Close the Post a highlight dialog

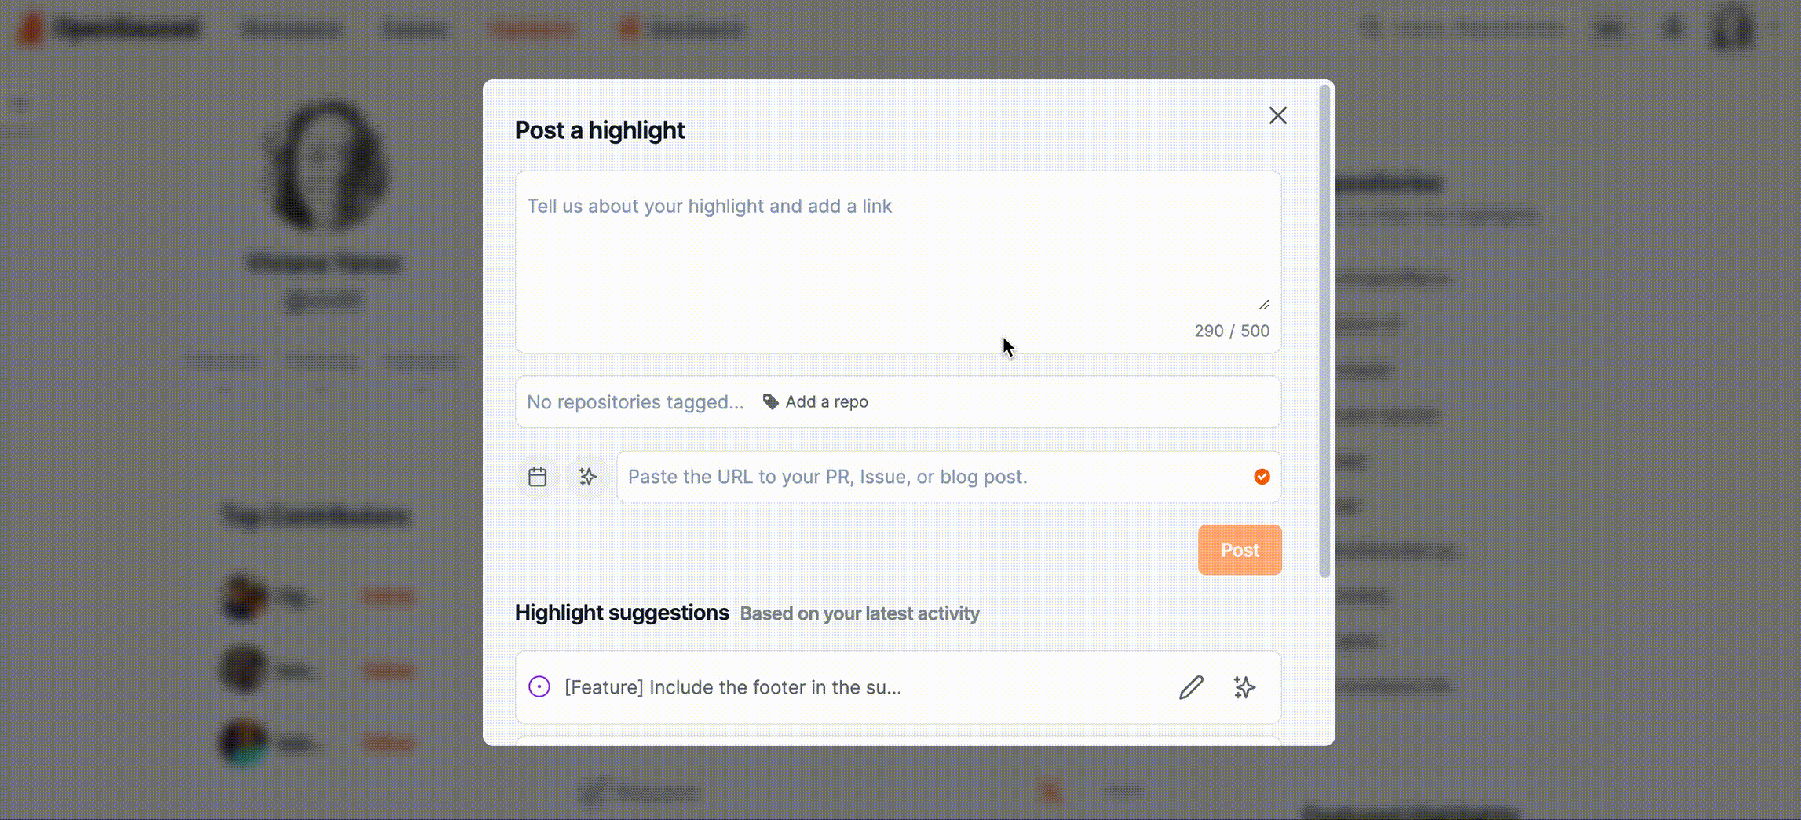pos(1278,115)
